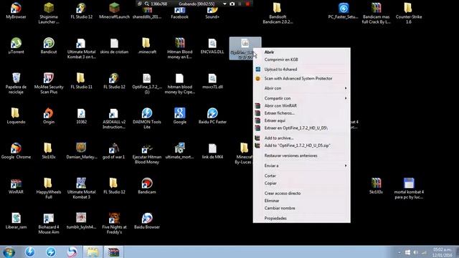
Task: Expand the Compartir con submenu
Action: [x=301, y=98]
